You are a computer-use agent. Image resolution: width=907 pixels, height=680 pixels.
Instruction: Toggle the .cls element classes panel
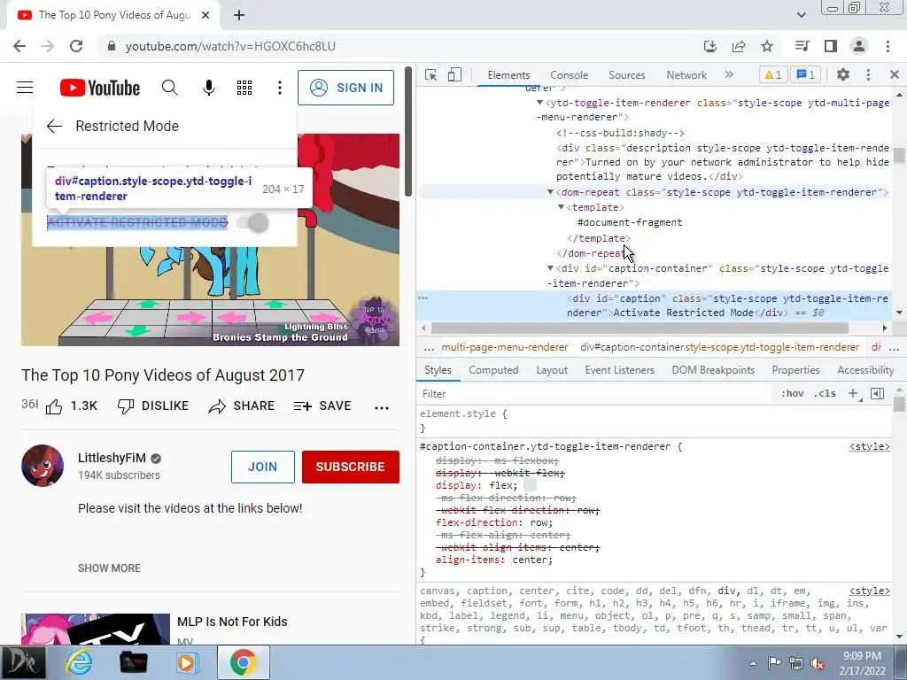click(x=825, y=394)
